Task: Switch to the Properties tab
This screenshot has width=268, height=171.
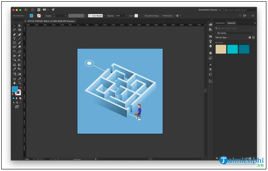Action: (220, 23)
